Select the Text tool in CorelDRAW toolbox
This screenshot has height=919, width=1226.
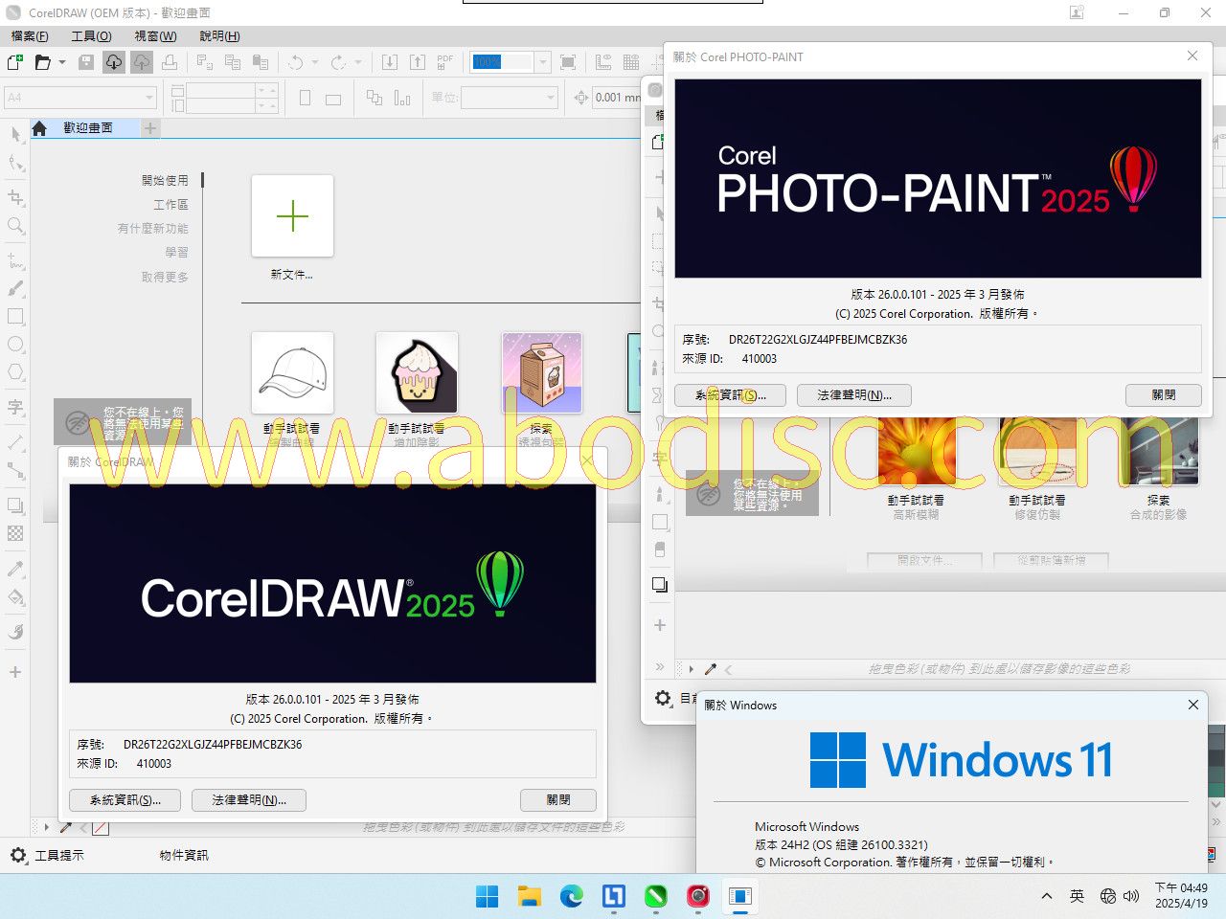(x=15, y=407)
